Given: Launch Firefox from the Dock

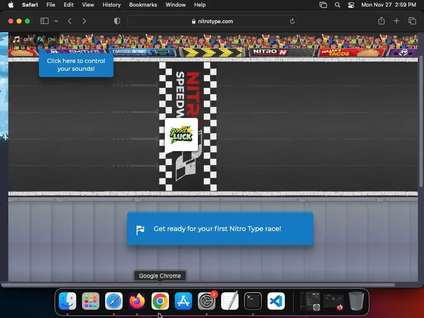Looking at the screenshot, I should [137, 301].
